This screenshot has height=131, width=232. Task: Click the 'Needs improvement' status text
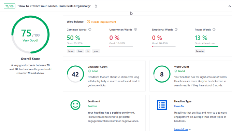pos(104,22)
